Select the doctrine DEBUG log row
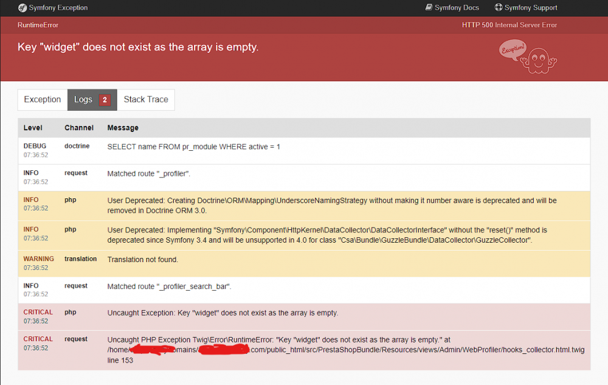This screenshot has width=608, height=385. [x=243, y=150]
